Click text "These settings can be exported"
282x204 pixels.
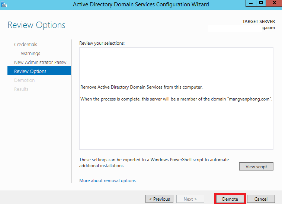click(154, 163)
